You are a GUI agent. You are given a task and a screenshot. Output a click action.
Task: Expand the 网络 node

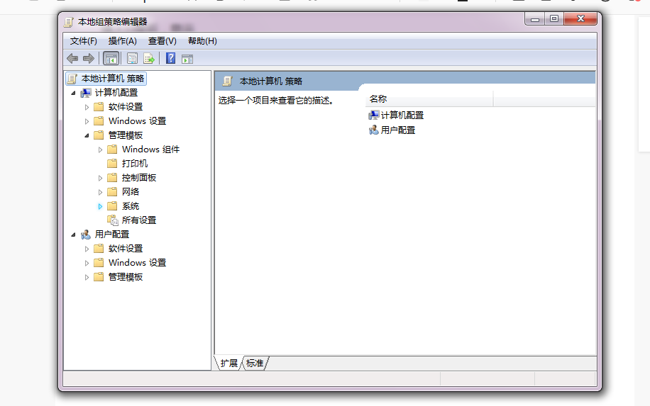click(100, 192)
